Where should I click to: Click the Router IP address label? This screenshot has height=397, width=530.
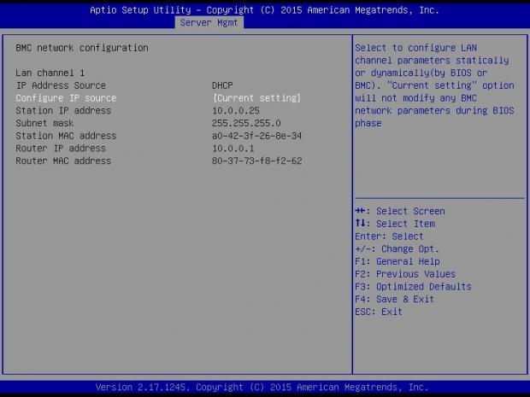[x=61, y=149]
